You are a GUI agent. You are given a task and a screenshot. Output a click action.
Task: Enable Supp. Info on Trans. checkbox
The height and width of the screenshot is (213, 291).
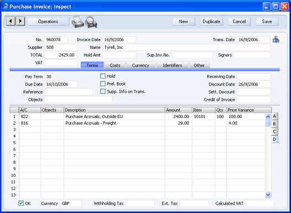103,91
